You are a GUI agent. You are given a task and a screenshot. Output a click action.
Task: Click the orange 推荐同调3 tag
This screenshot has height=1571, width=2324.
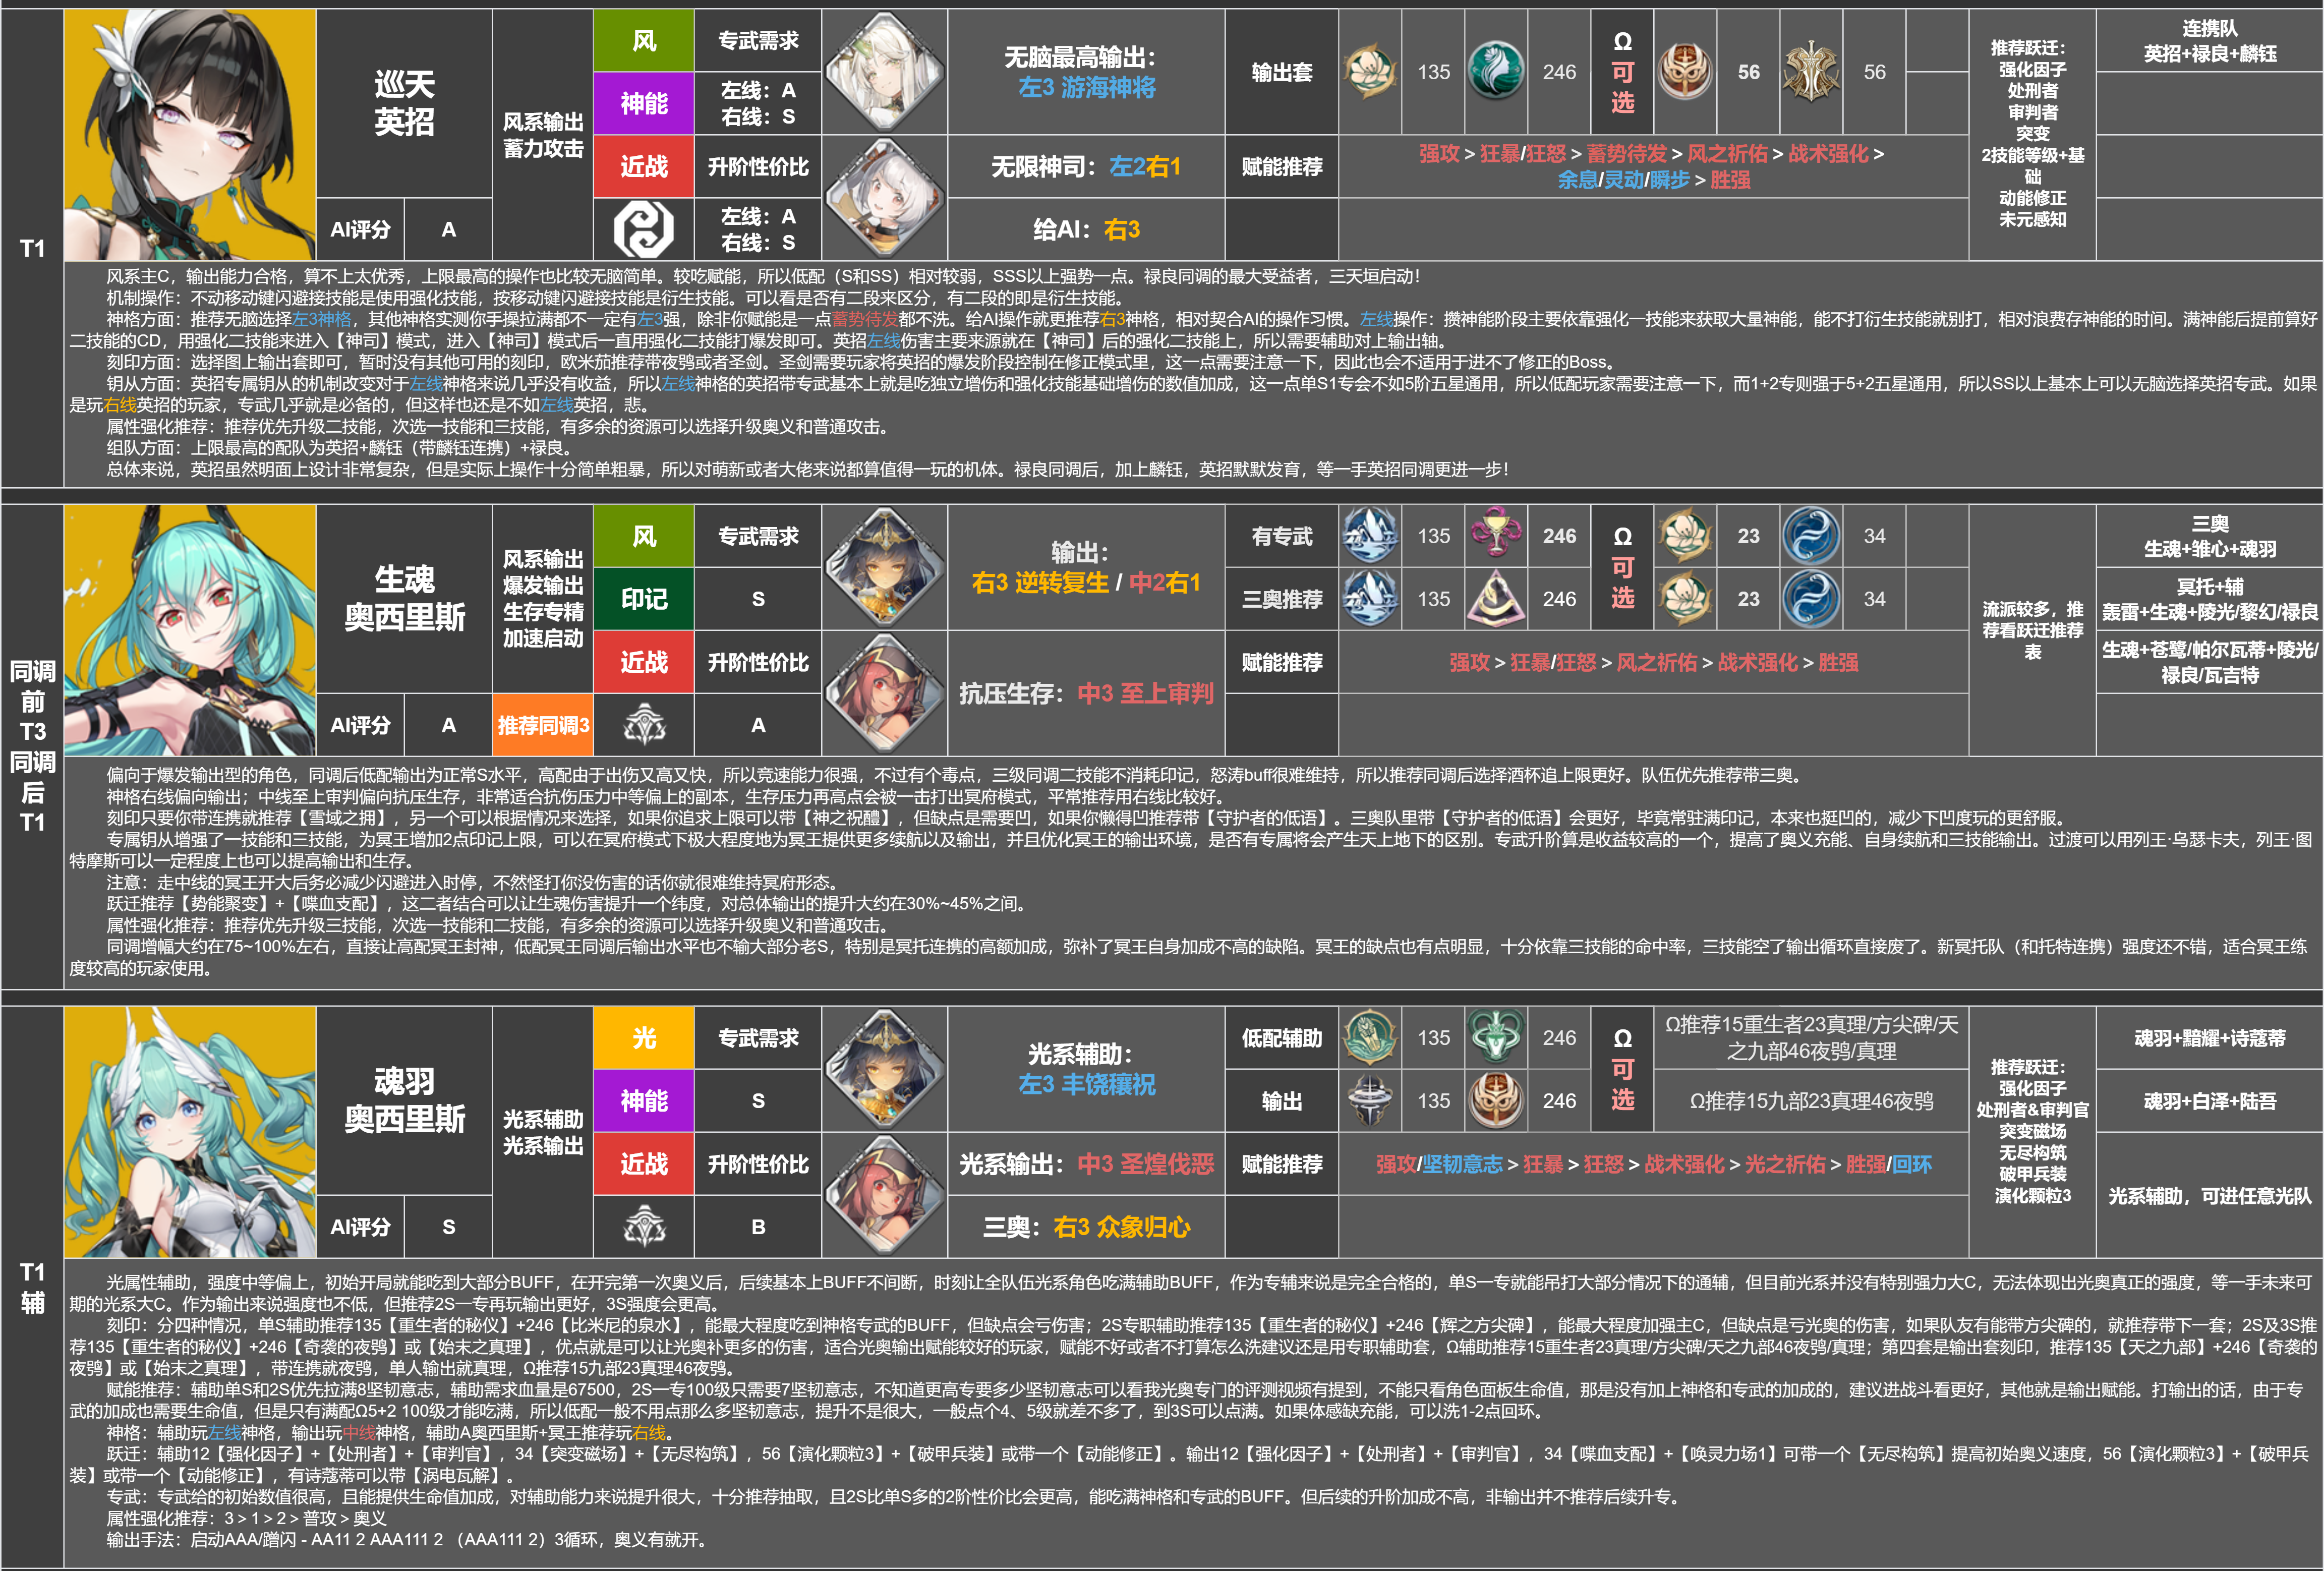click(x=543, y=725)
